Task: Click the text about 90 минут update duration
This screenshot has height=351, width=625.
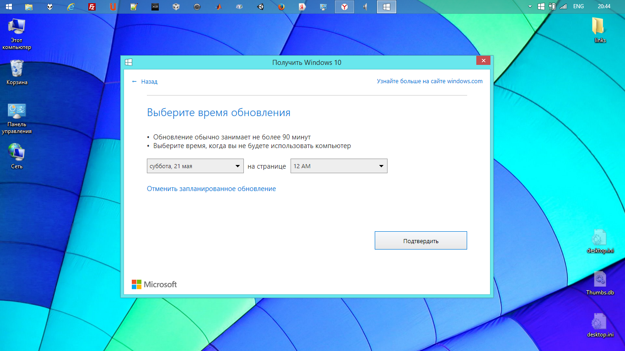Action: click(232, 137)
